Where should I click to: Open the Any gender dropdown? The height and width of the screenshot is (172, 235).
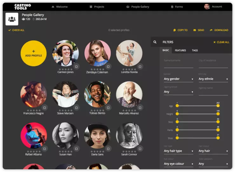(x=178, y=79)
